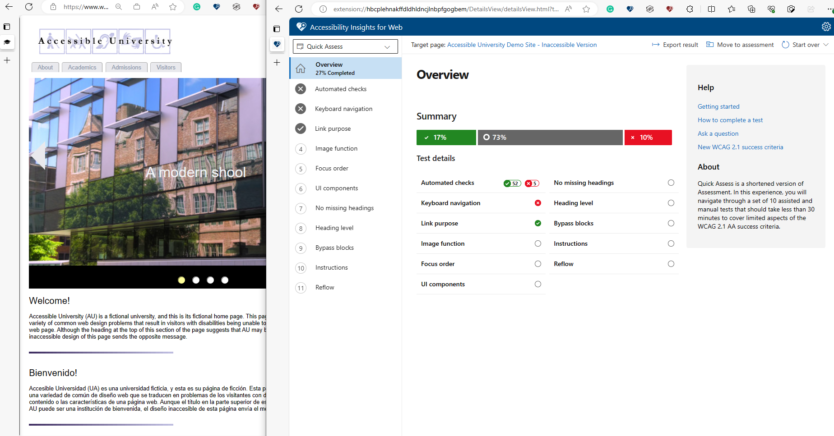Open Accessibility Insights settings gear

coord(826,27)
